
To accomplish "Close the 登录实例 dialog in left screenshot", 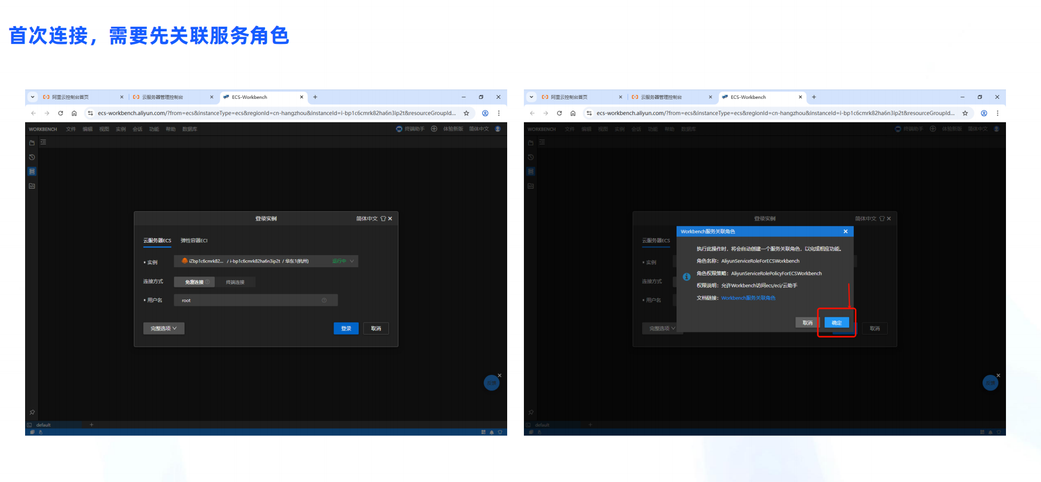I will click(x=390, y=219).
